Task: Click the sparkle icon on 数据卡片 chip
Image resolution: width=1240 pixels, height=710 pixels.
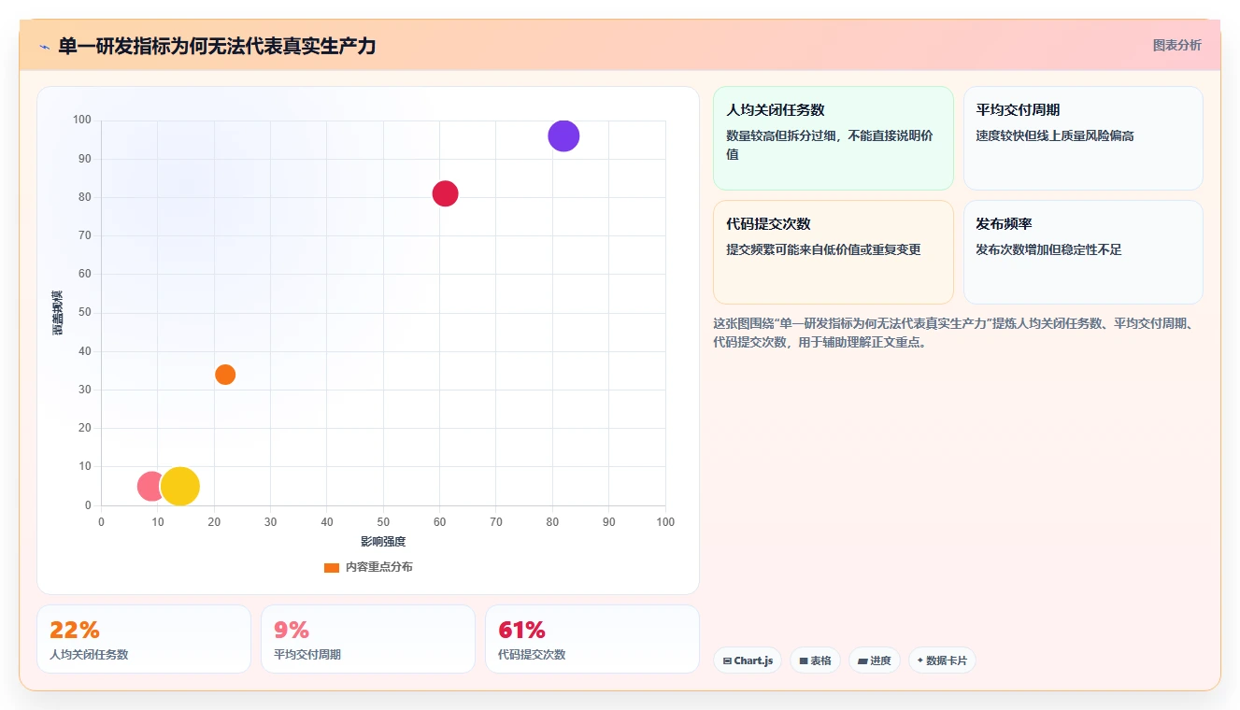Action: (920, 660)
